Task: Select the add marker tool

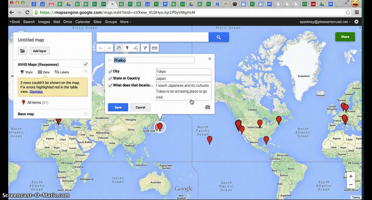Action: coord(127,48)
